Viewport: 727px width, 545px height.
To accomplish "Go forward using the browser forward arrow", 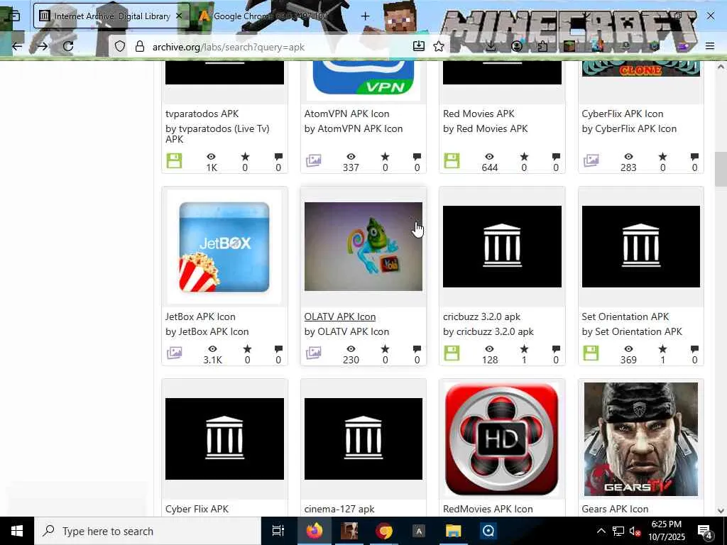I will (42, 46).
